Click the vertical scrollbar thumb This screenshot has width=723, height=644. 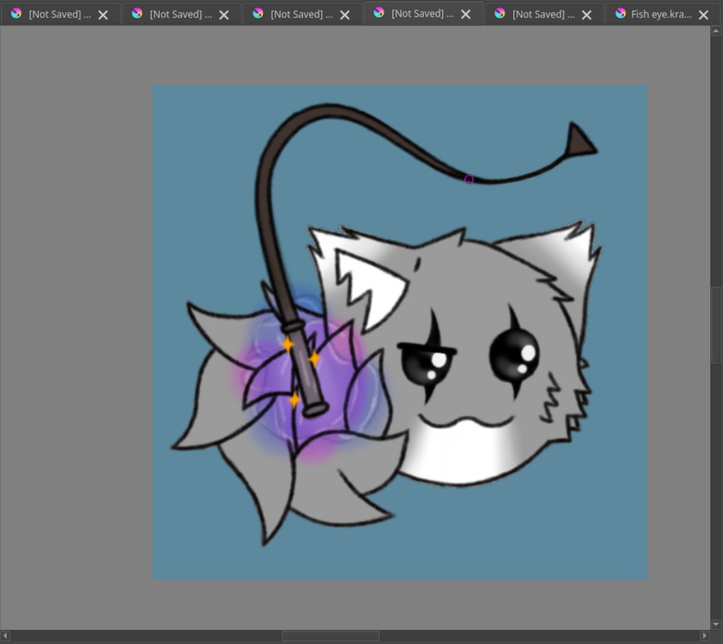tap(716, 325)
